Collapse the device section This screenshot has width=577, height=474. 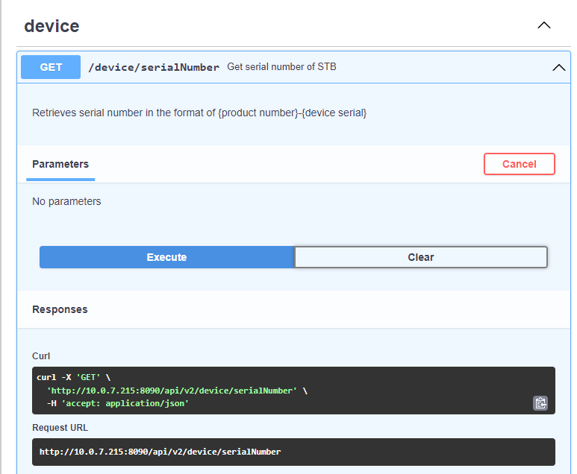(x=544, y=25)
